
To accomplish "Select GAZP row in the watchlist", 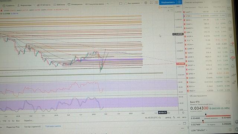I will (x=205, y=12).
